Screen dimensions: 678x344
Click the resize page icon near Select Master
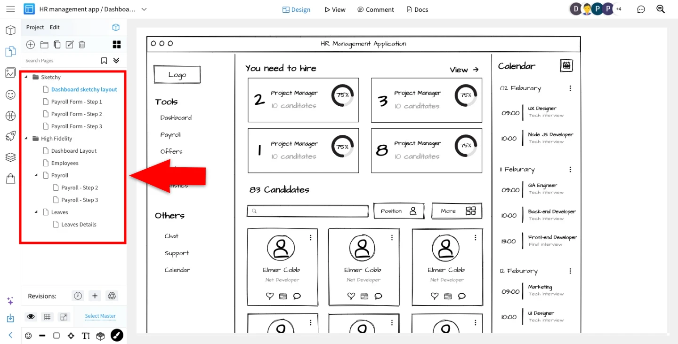[64, 317]
